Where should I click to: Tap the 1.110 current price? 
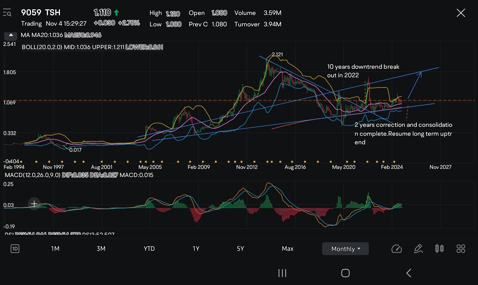[102, 13]
